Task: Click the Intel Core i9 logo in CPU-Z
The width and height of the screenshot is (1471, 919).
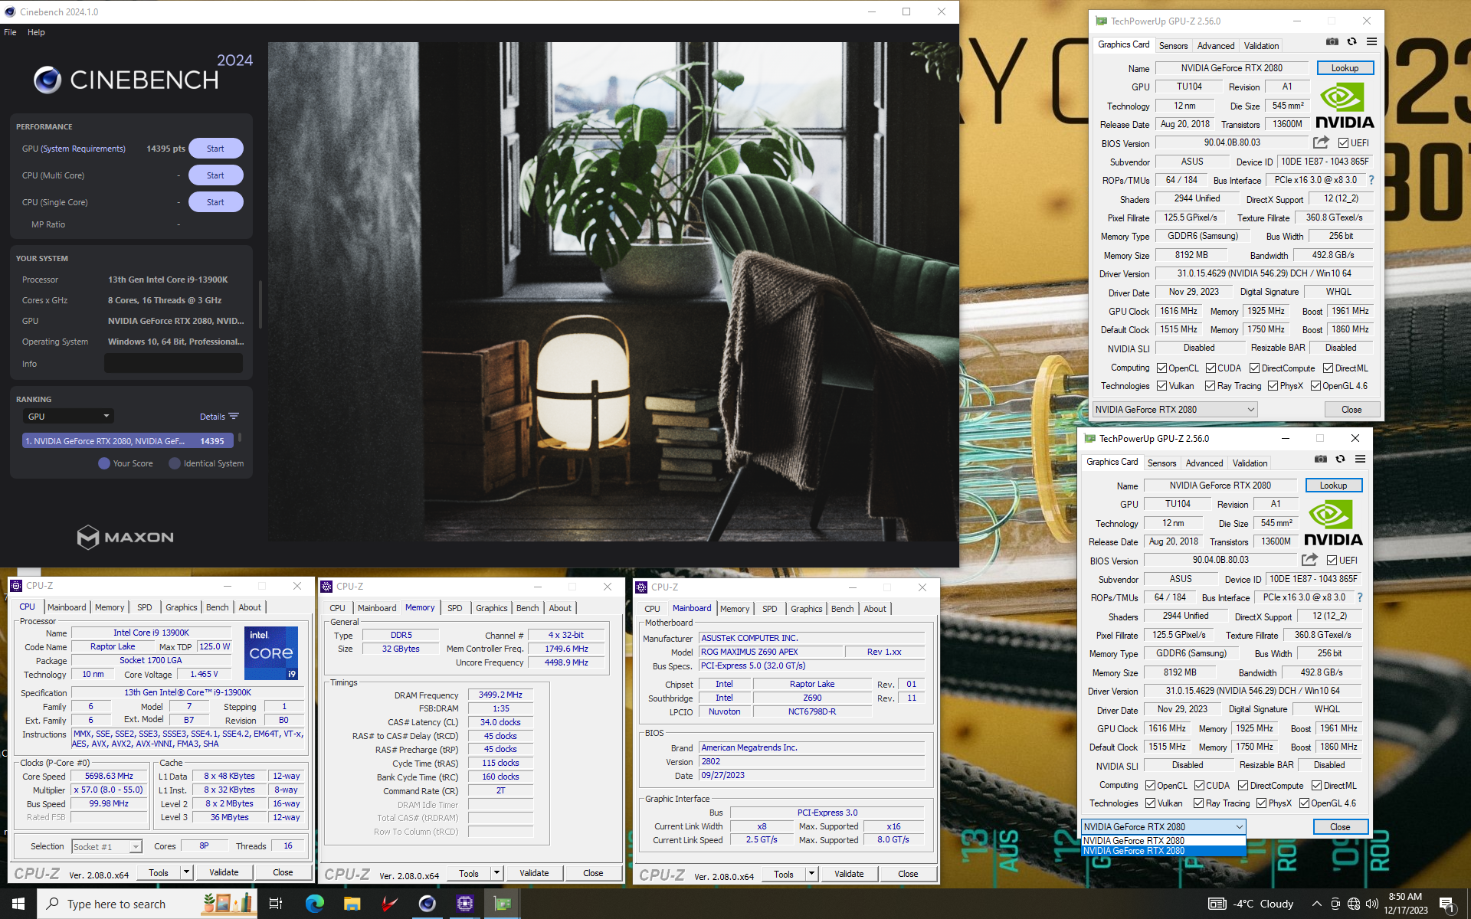Action: pyautogui.click(x=271, y=653)
